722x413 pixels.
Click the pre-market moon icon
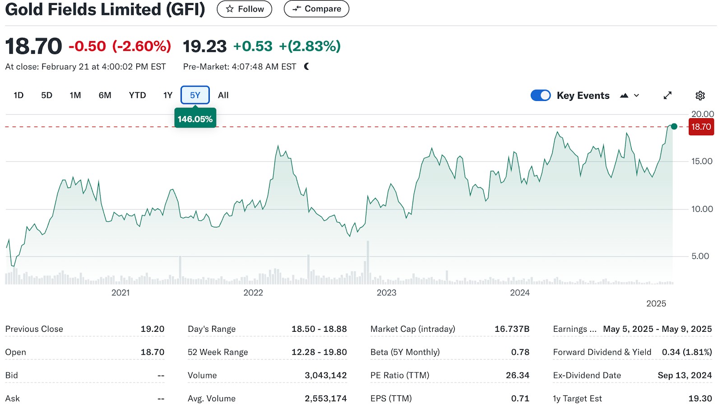[307, 67]
